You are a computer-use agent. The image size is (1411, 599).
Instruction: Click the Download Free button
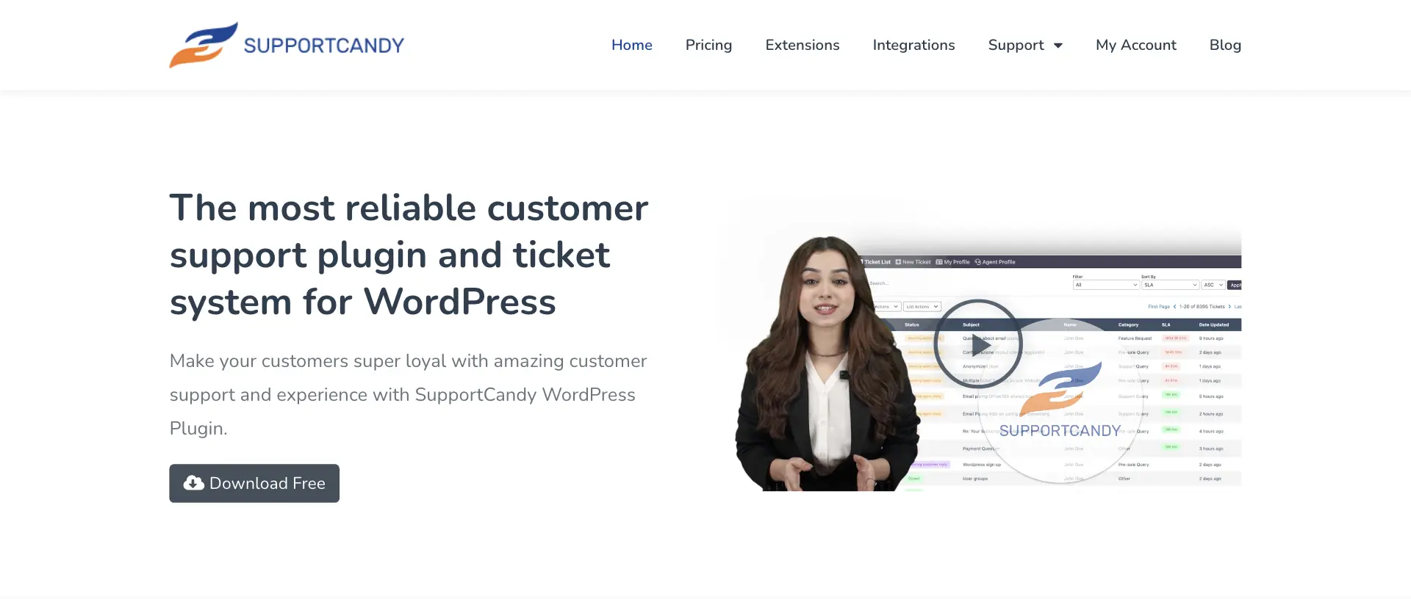254,483
